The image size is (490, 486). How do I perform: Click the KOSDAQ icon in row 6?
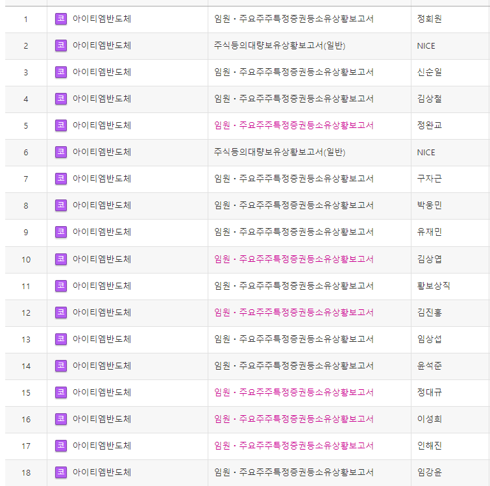coord(61,152)
